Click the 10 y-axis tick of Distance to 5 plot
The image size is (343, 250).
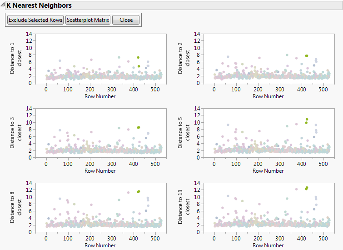[197, 123]
